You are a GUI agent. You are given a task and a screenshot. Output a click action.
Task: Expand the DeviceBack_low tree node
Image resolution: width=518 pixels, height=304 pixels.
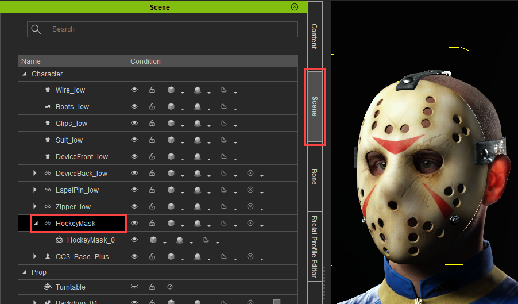[35, 174]
